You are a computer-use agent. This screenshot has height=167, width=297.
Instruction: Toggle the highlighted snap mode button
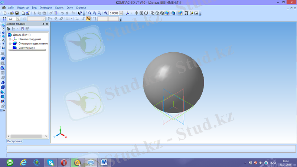(x=88, y=19)
